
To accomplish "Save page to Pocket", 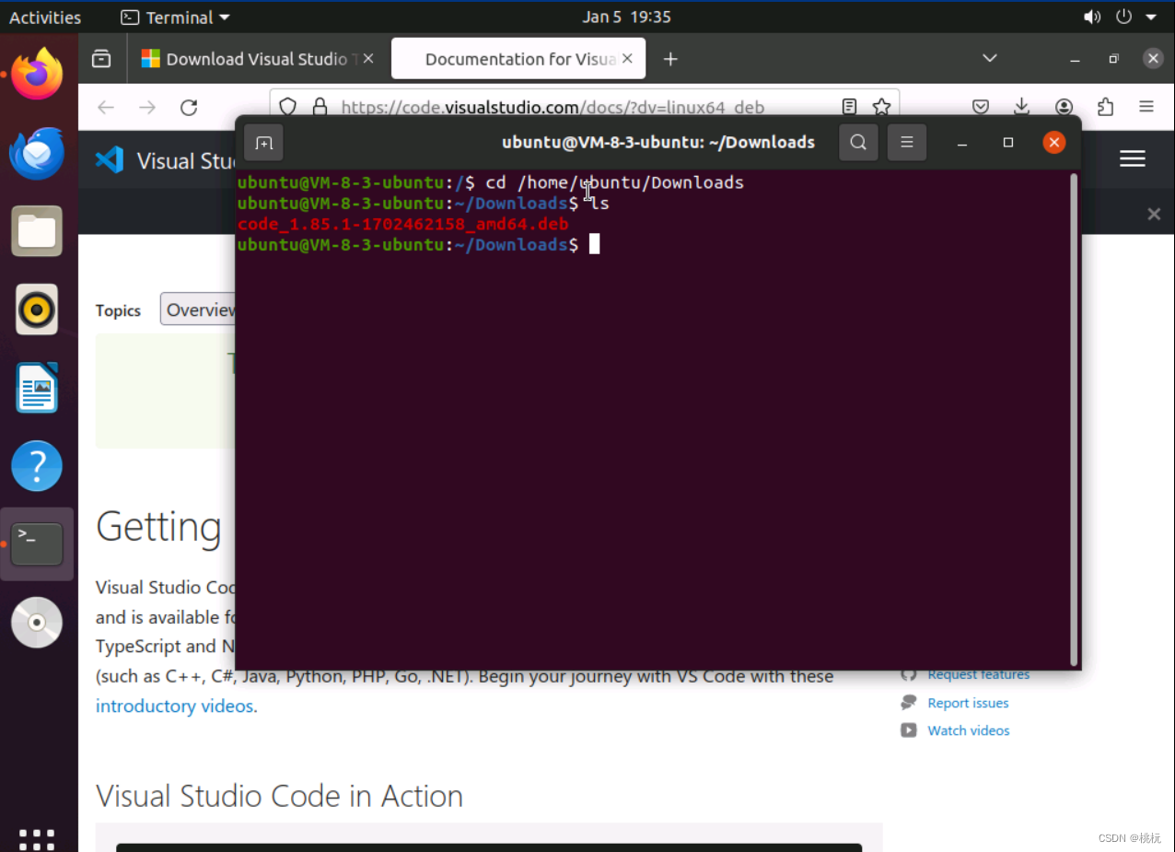I will [x=980, y=107].
